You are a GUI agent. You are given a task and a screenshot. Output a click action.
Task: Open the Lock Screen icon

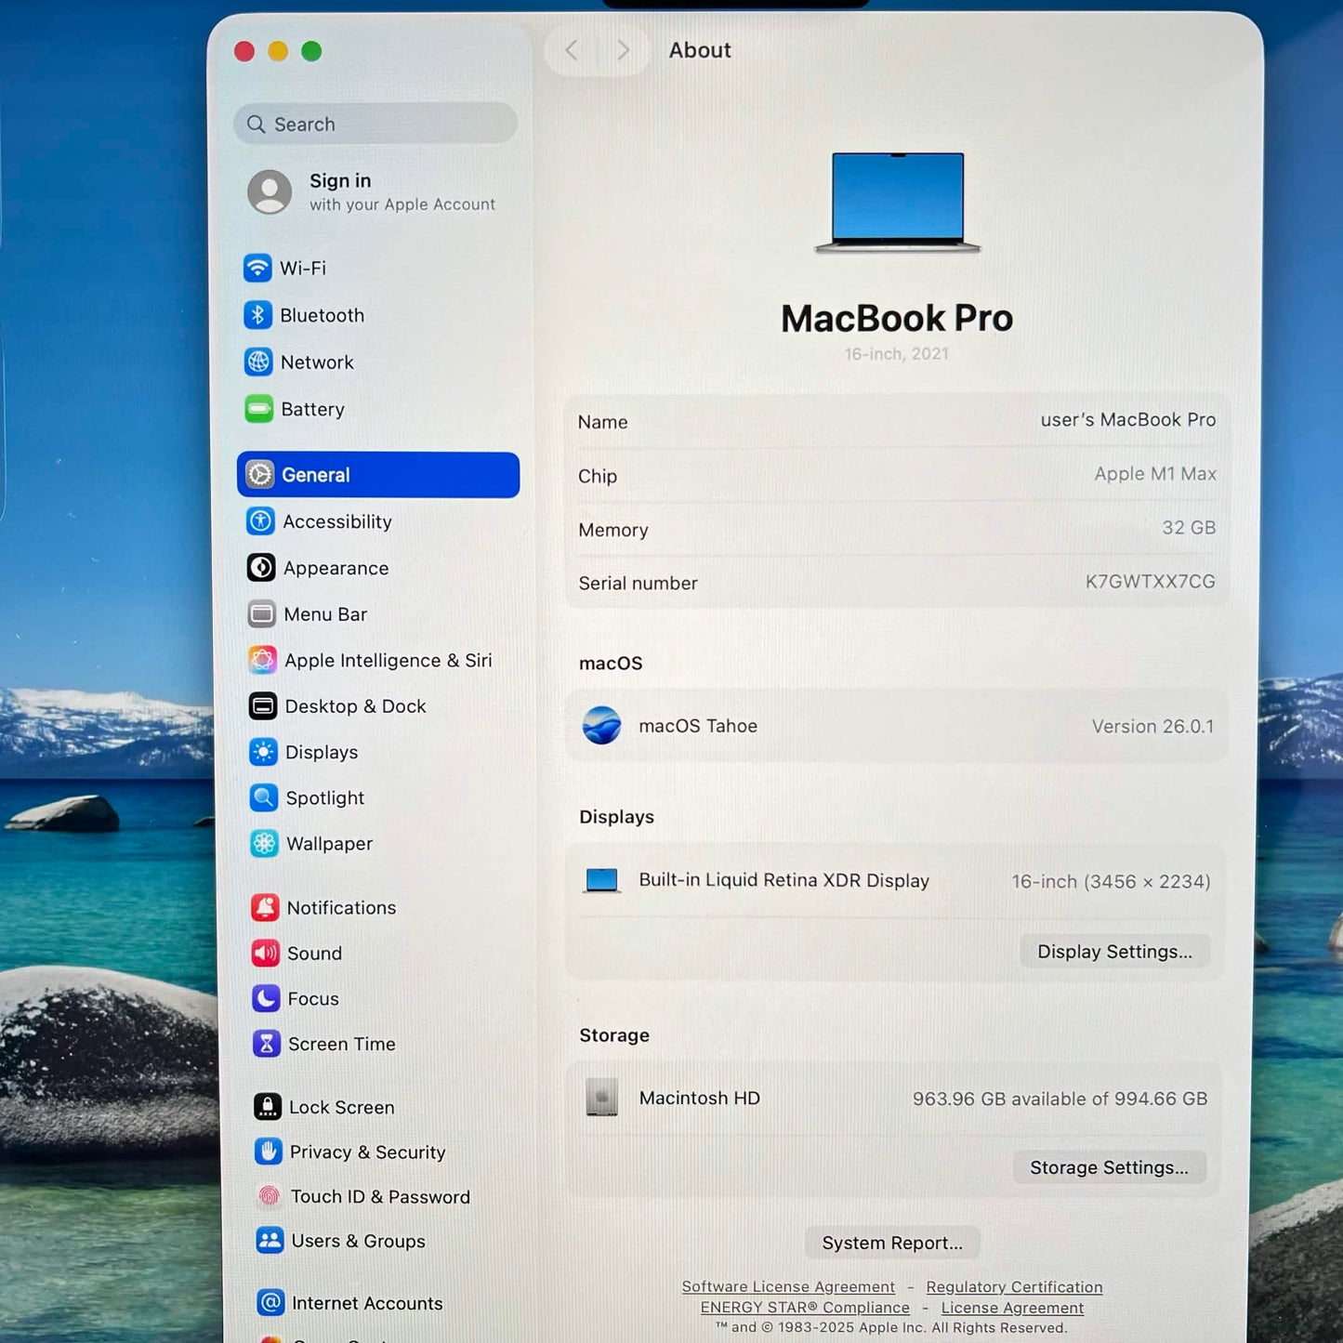268,1106
